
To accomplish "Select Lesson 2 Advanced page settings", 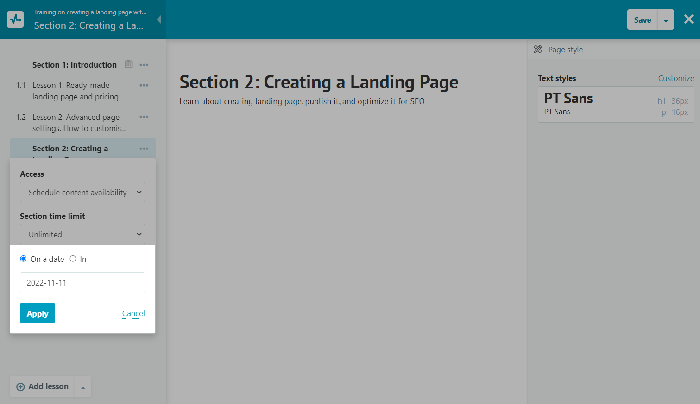I will click(x=79, y=123).
